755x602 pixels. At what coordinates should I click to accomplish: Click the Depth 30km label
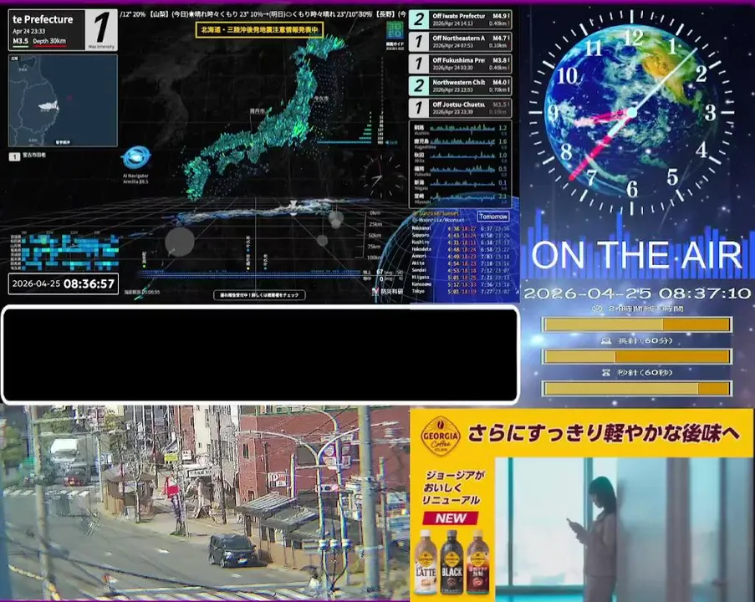pyautogui.click(x=49, y=42)
